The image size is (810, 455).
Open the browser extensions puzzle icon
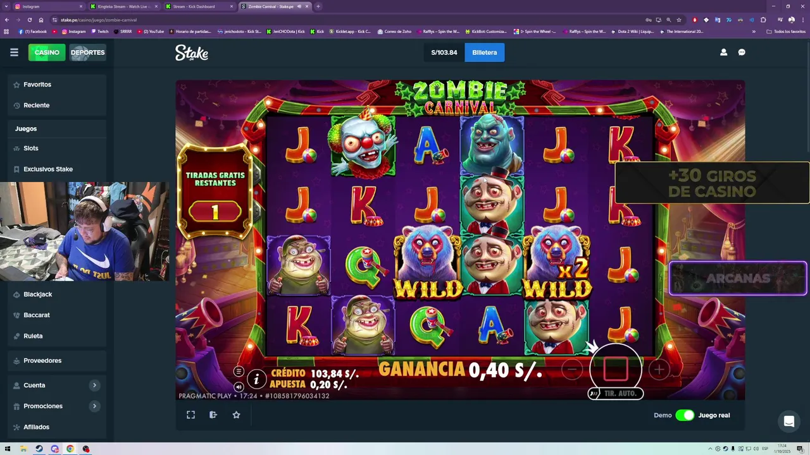[x=763, y=20]
